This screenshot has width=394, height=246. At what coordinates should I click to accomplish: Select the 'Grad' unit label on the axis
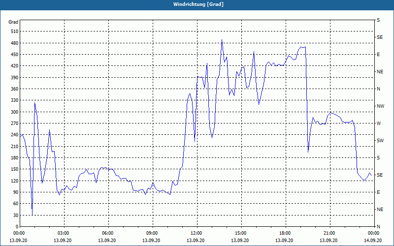pyautogui.click(x=13, y=22)
